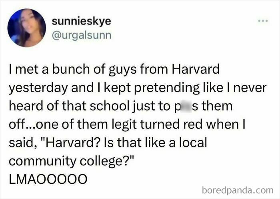Screen dimensions: 280x199
Task: Click the first word "Harvard" in tweet
Action: pyautogui.click(x=196, y=69)
